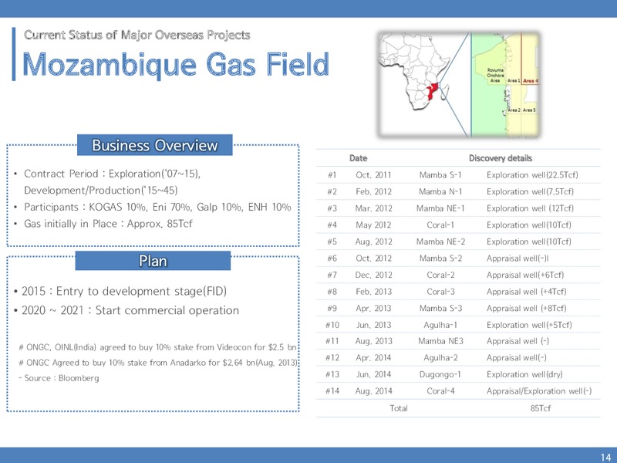
Task: Click the '#14' row number
Action: [332, 391]
